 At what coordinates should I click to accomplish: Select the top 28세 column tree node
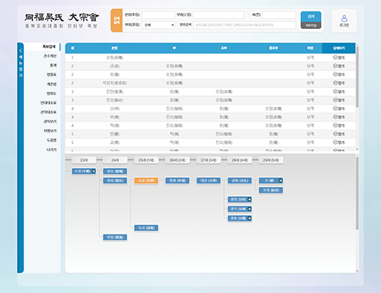pyautogui.click(x=239, y=181)
